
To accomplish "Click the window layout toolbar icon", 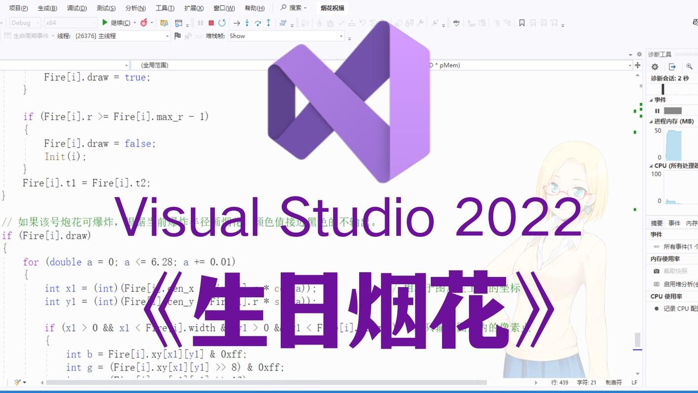I will pos(179,23).
